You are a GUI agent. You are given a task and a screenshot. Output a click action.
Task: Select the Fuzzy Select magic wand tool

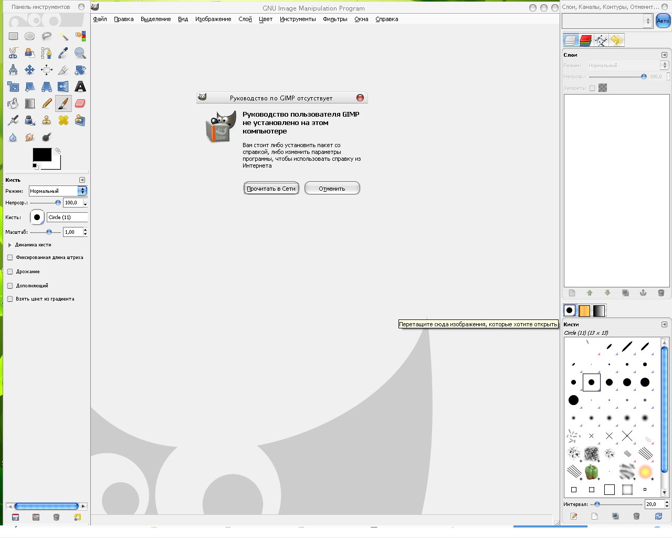click(64, 36)
